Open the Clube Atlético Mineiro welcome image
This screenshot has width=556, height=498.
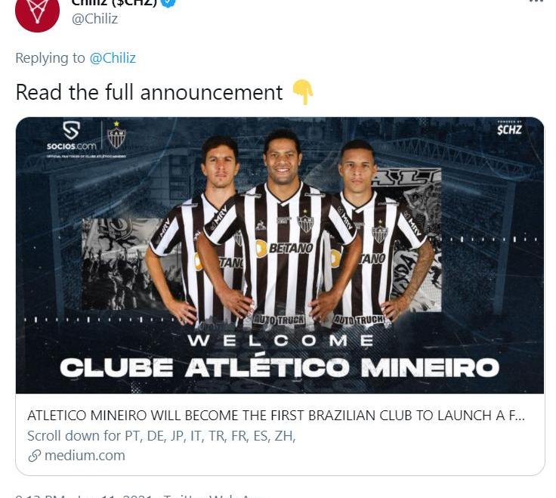point(280,255)
